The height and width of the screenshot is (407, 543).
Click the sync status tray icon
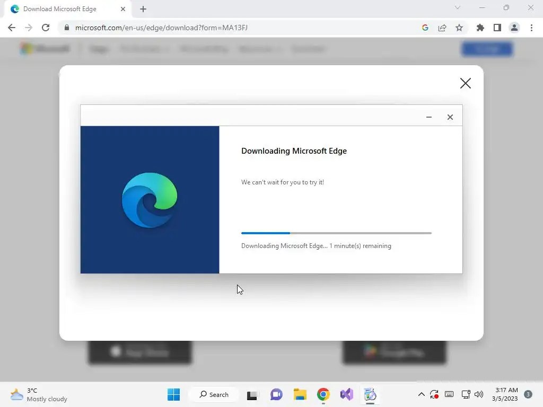(x=434, y=394)
